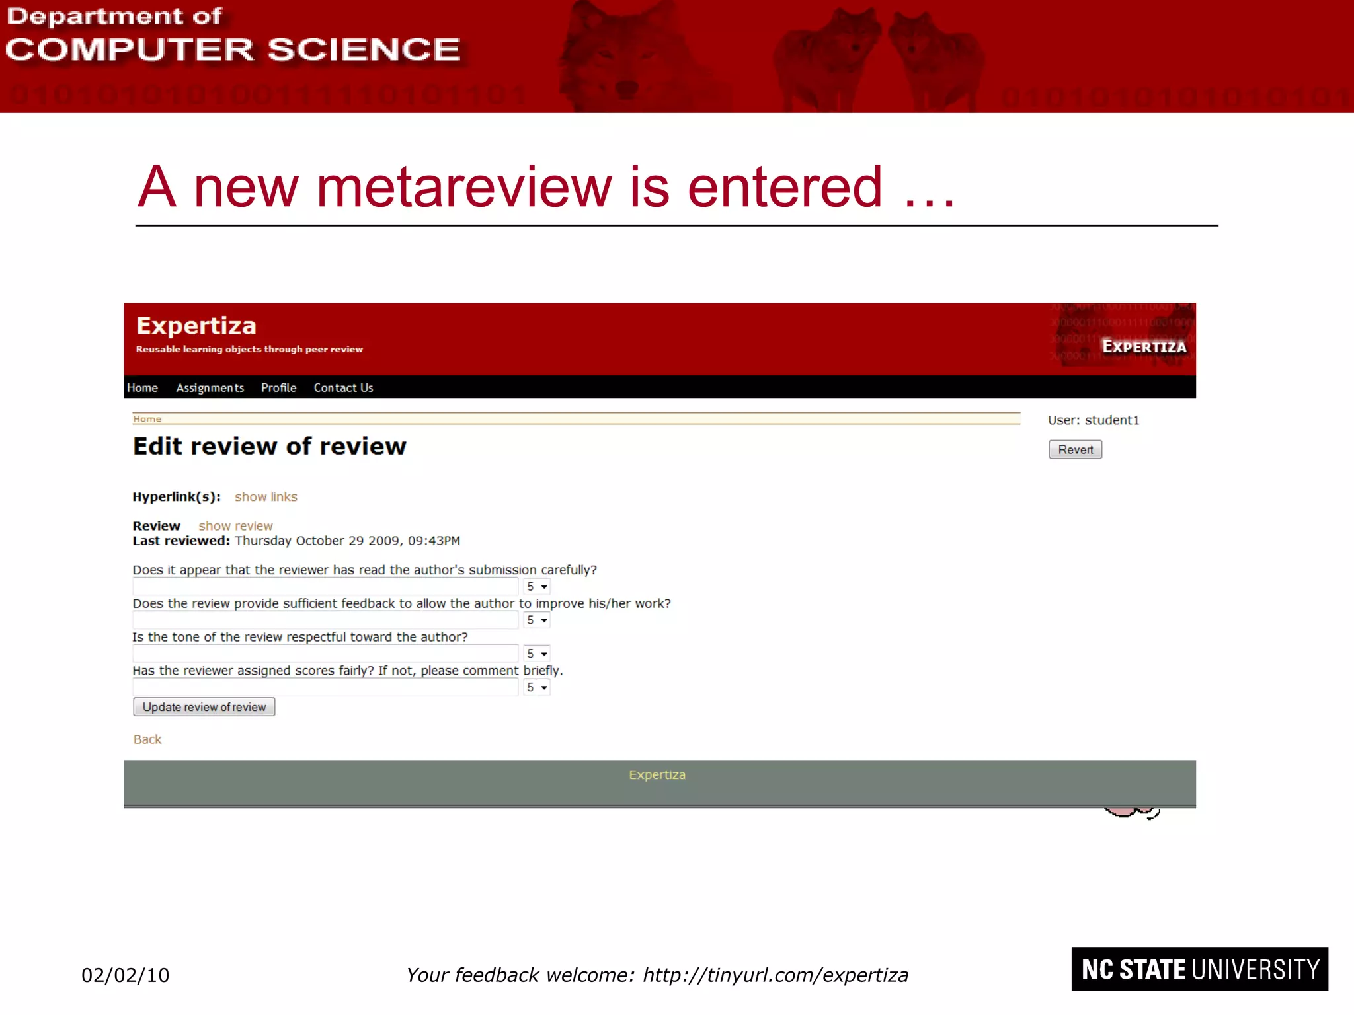Viewport: 1354px width, 1015px height.
Task: Click the Expertiza title in red header
Action: (196, 326)
